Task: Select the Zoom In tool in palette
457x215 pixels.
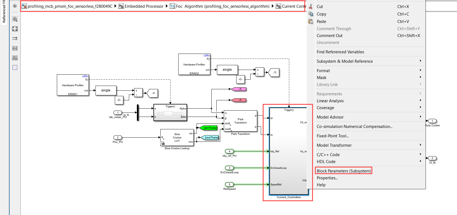Action: pos(15,19)
